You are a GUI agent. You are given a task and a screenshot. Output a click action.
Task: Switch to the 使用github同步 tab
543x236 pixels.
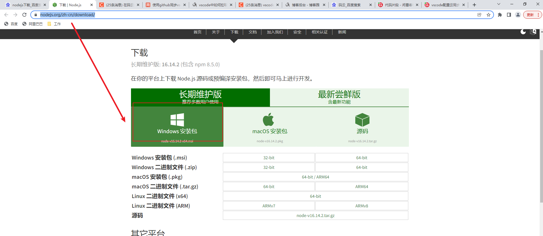[166, 5]
